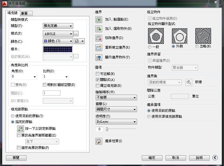The height and width of the screenshot is (166, 224).
Task: Switch to the 漸層 tab
Action: 26,13
